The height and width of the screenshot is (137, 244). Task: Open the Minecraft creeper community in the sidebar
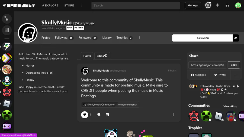(7, 115)
